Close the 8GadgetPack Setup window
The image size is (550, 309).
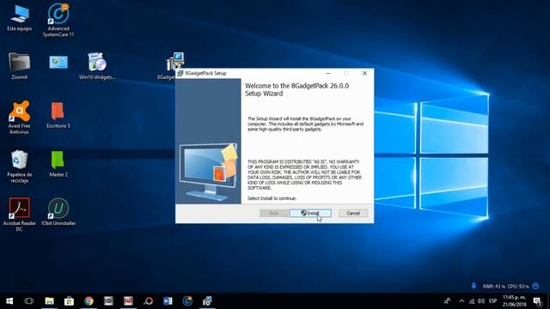[364, 73]
